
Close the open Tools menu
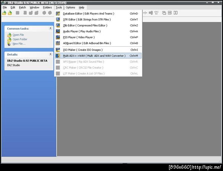[59, 7]
